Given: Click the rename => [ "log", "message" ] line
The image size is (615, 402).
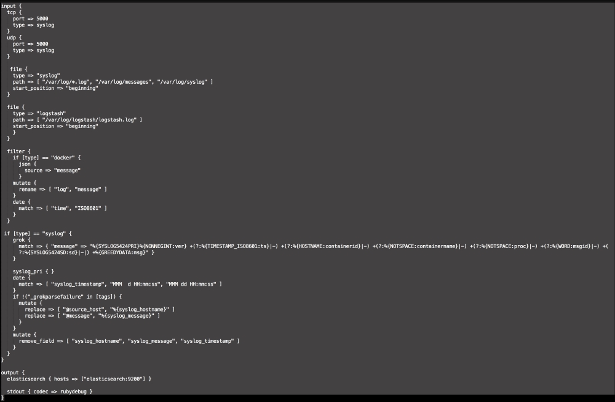Looking at the screenshot, I should (x=63, y=190).
